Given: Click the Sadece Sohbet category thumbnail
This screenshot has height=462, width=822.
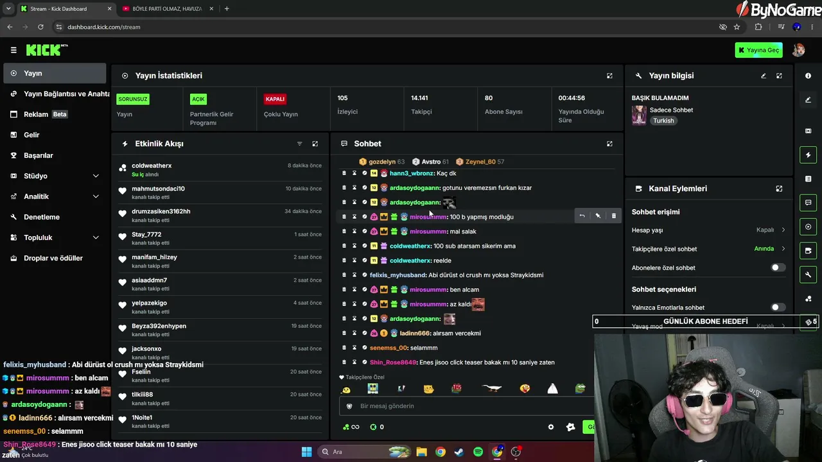Looking at the screenshot, I should pyautogui.click(x=639, y=115).
